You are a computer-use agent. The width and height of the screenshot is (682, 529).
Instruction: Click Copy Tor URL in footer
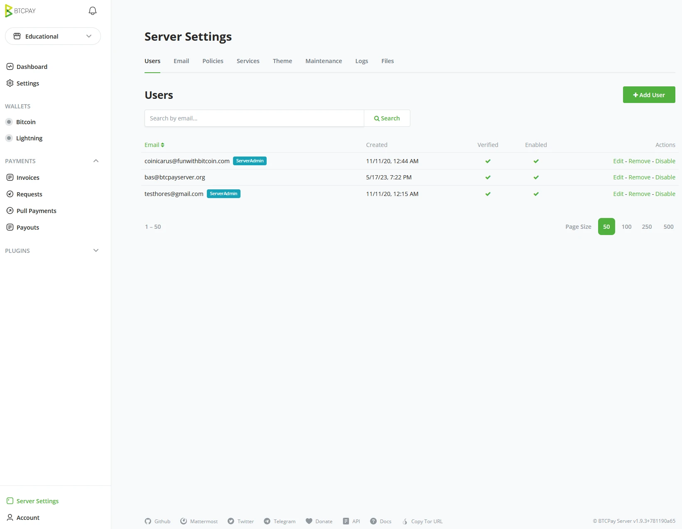pyautogui.click(x=422, y=521)
